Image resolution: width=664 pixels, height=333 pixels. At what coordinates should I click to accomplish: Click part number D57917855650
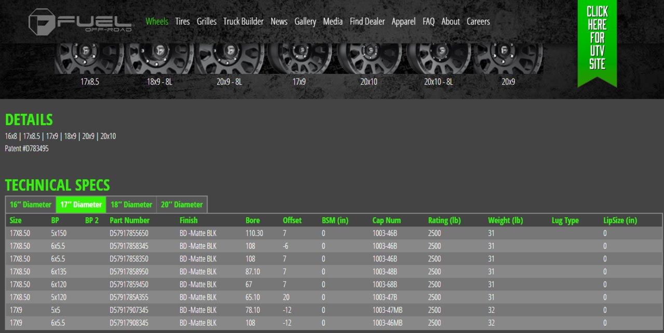pyautogui.click(x=129, y=233)
